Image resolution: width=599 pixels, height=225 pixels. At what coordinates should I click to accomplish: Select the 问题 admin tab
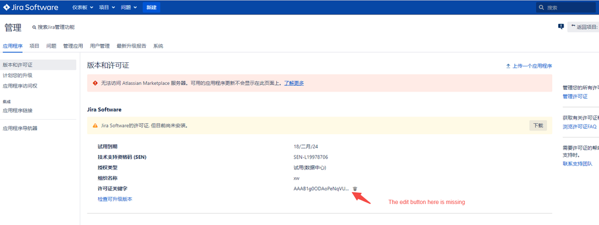click(51, 46)
